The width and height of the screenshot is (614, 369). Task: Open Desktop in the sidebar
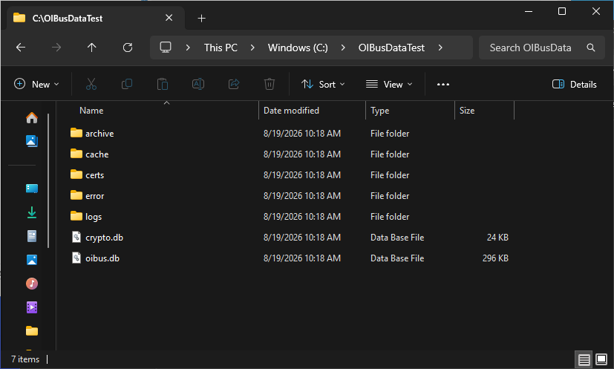point(32,189)
